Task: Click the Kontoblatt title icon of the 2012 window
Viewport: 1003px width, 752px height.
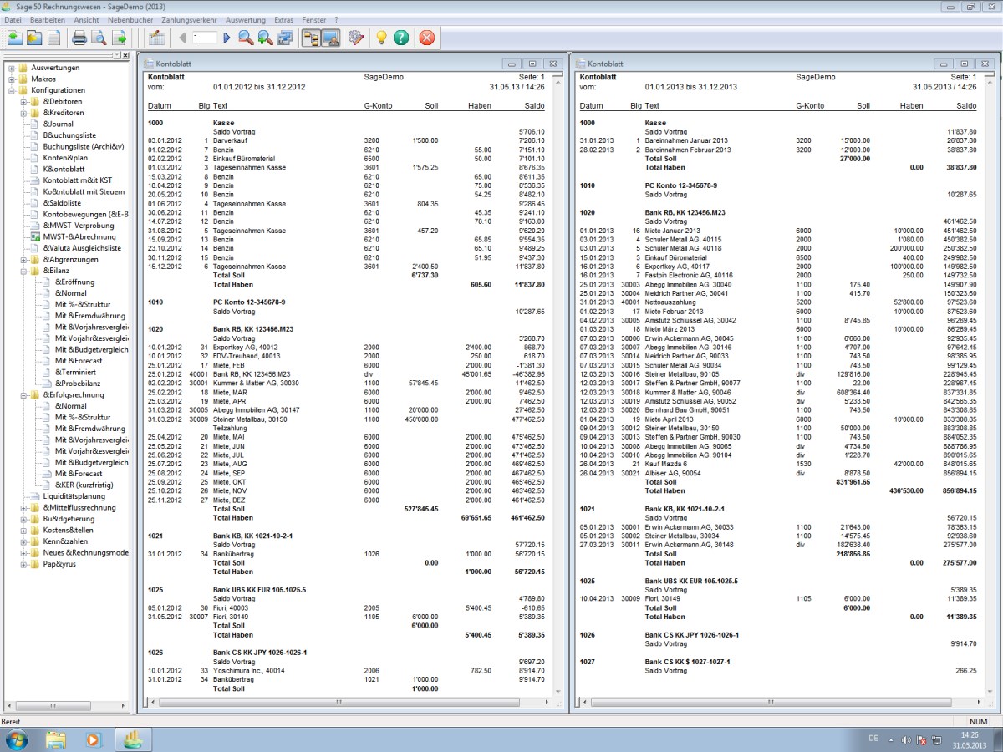Action: 149,64
